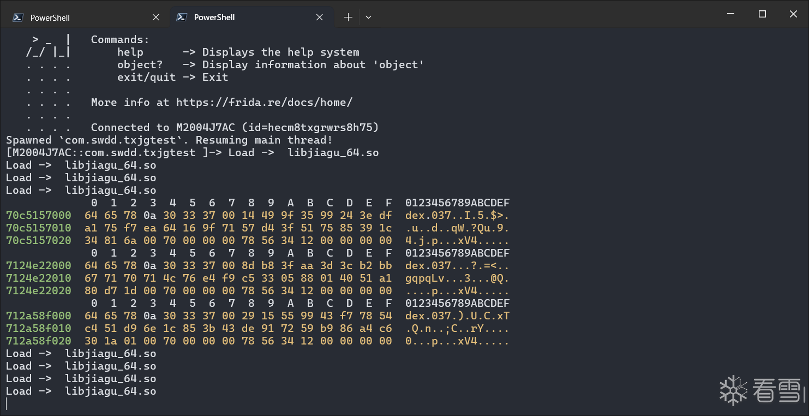Minimize the terminal window
The height and width of the screenshot is (416, 809).
pos(732,14)
